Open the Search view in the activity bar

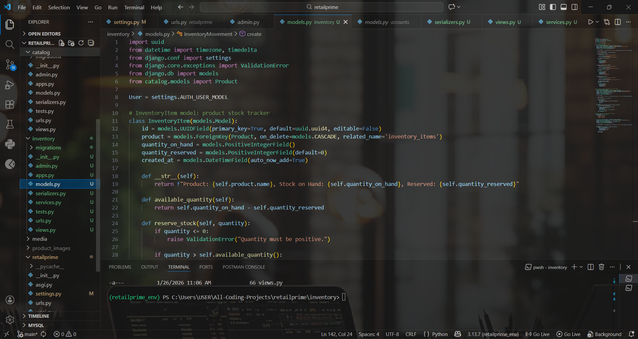(x=10, y=44)
